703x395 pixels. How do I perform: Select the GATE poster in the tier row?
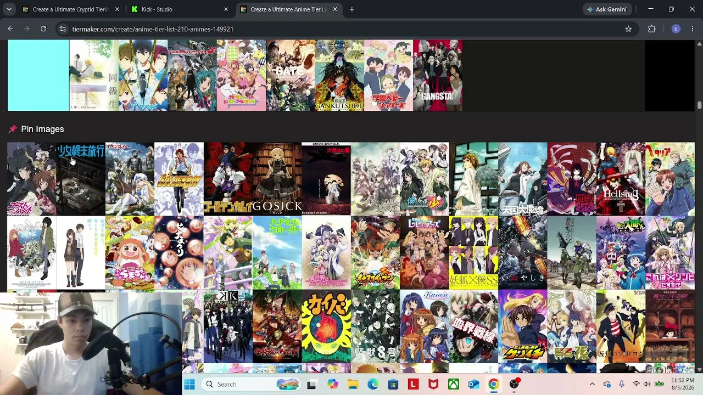[291, 75]
